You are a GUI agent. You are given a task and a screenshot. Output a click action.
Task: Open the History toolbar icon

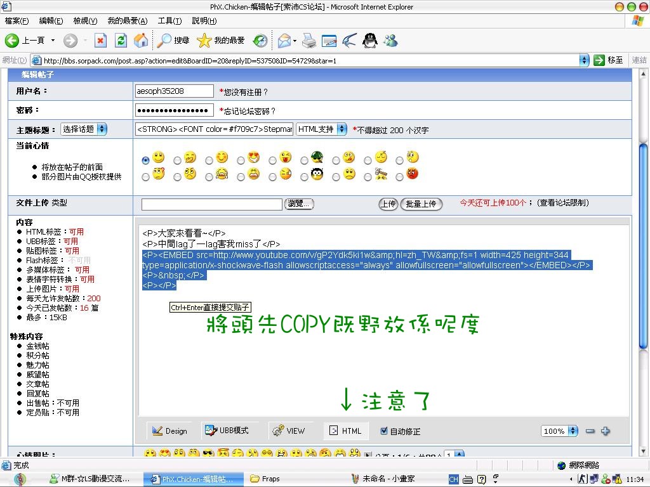pyautogui.click(x=260, y=41)
